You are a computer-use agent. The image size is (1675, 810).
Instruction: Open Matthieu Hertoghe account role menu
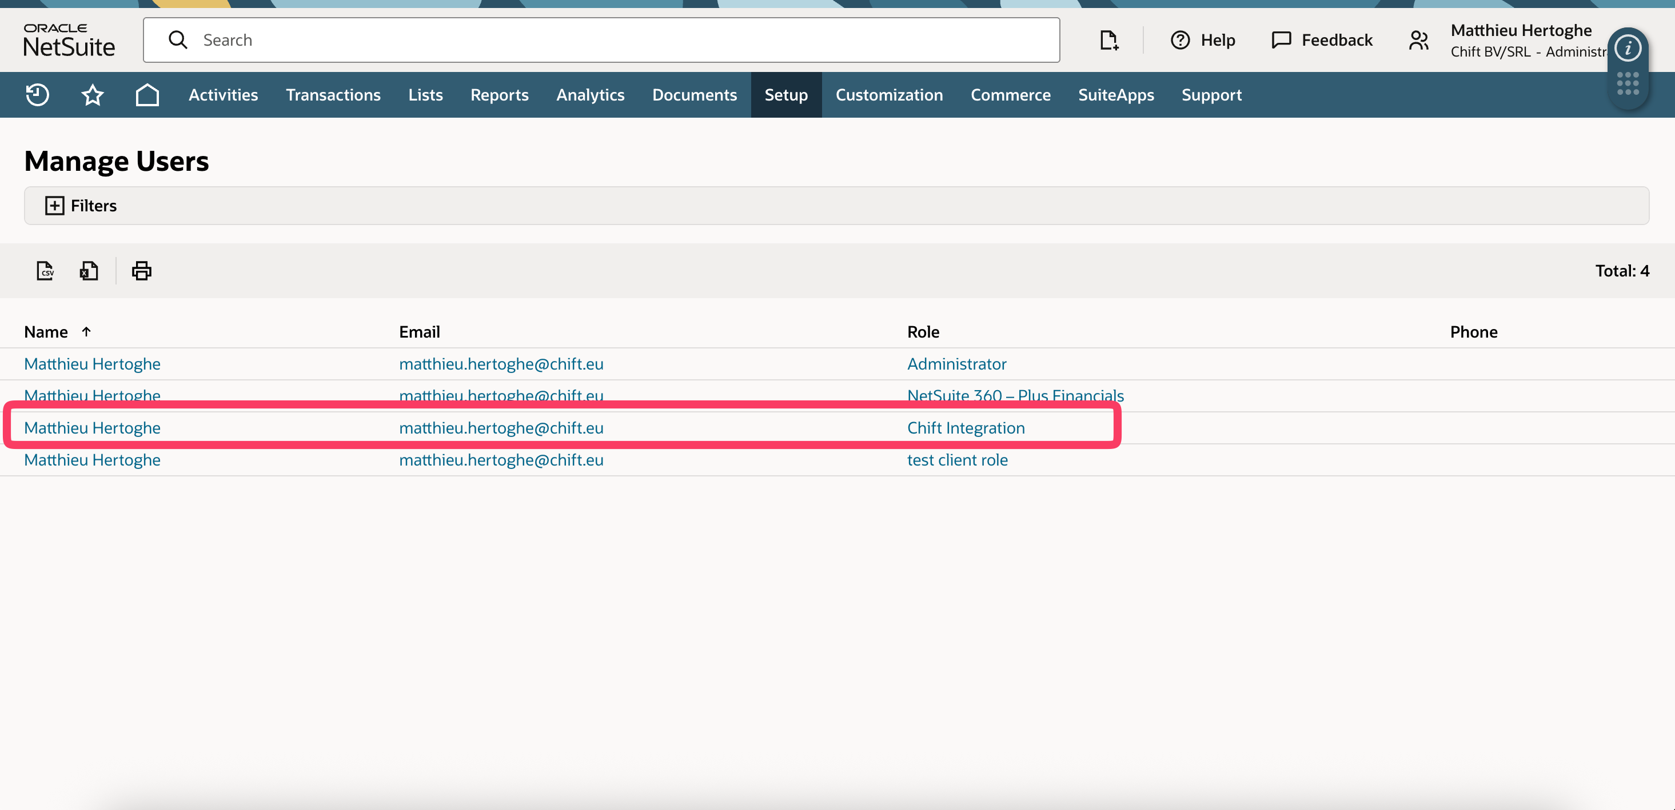[1528, 41]
